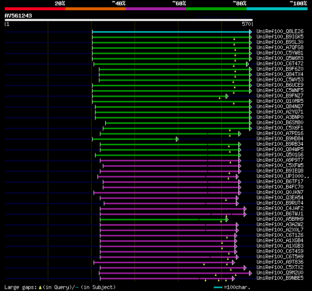Click the arrowhead ending the Q8LE26 bar
The height and width of the screenshot is (291, 312).
[x=251, y=32]
